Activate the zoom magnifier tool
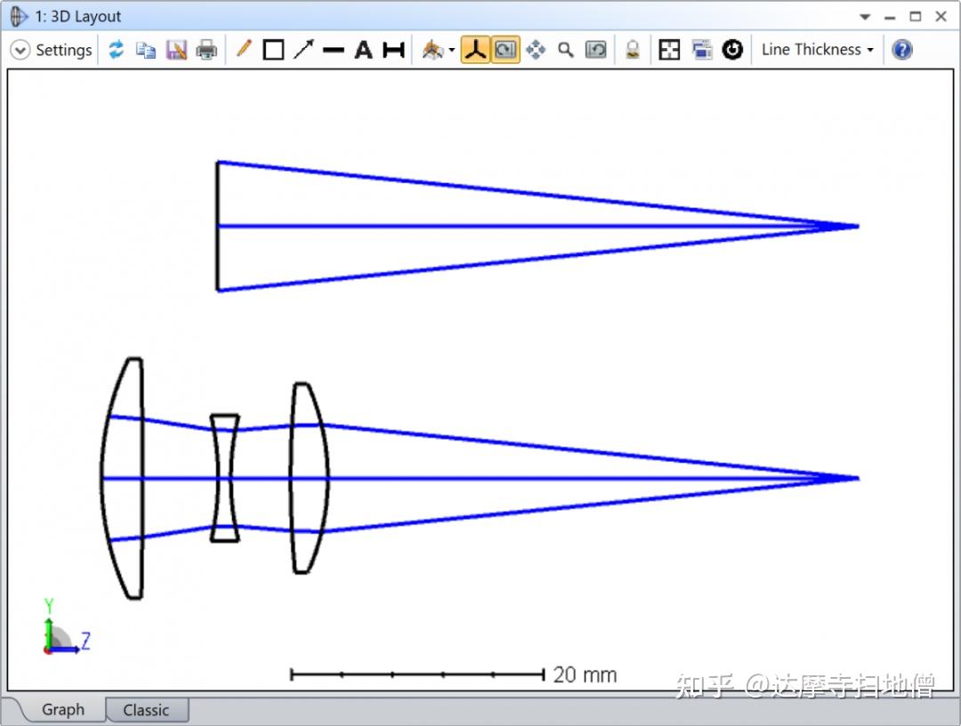This screenshot has height=726, width=961. pos(566,49)
